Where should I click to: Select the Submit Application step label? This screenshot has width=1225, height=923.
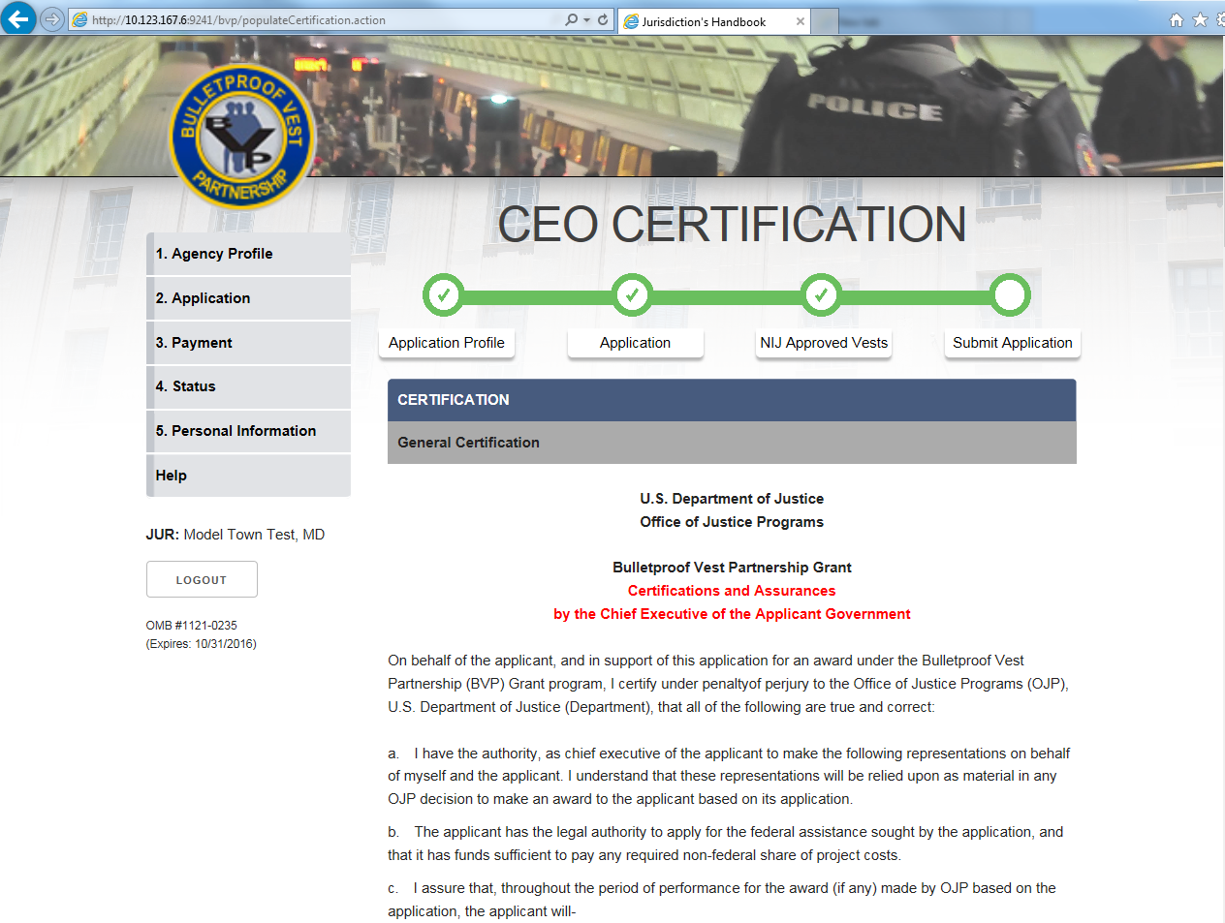pyautogui.click(x=1013, y=343)
